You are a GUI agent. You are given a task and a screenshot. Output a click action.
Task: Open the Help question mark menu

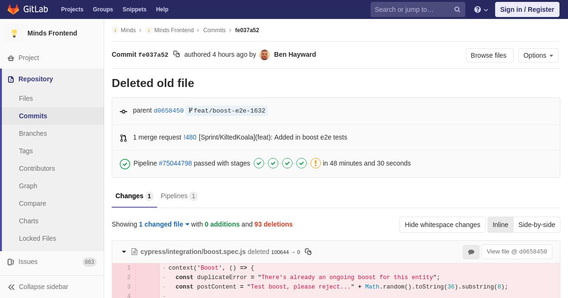click(481, 9)
